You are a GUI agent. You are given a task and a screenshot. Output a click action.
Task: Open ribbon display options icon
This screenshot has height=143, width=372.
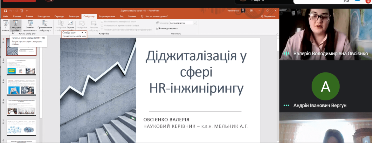(x=251, y=11)
